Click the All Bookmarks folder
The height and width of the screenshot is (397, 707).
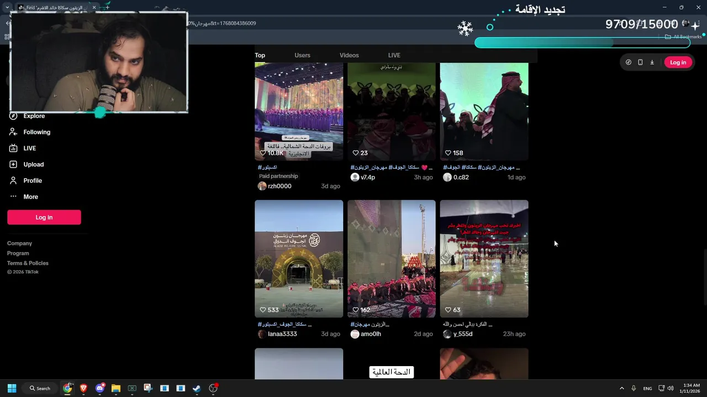click(683, 37)
